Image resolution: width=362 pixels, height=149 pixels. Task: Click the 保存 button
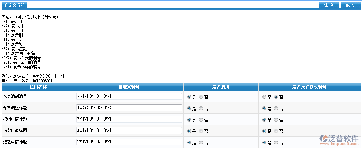tap(329, 5)
